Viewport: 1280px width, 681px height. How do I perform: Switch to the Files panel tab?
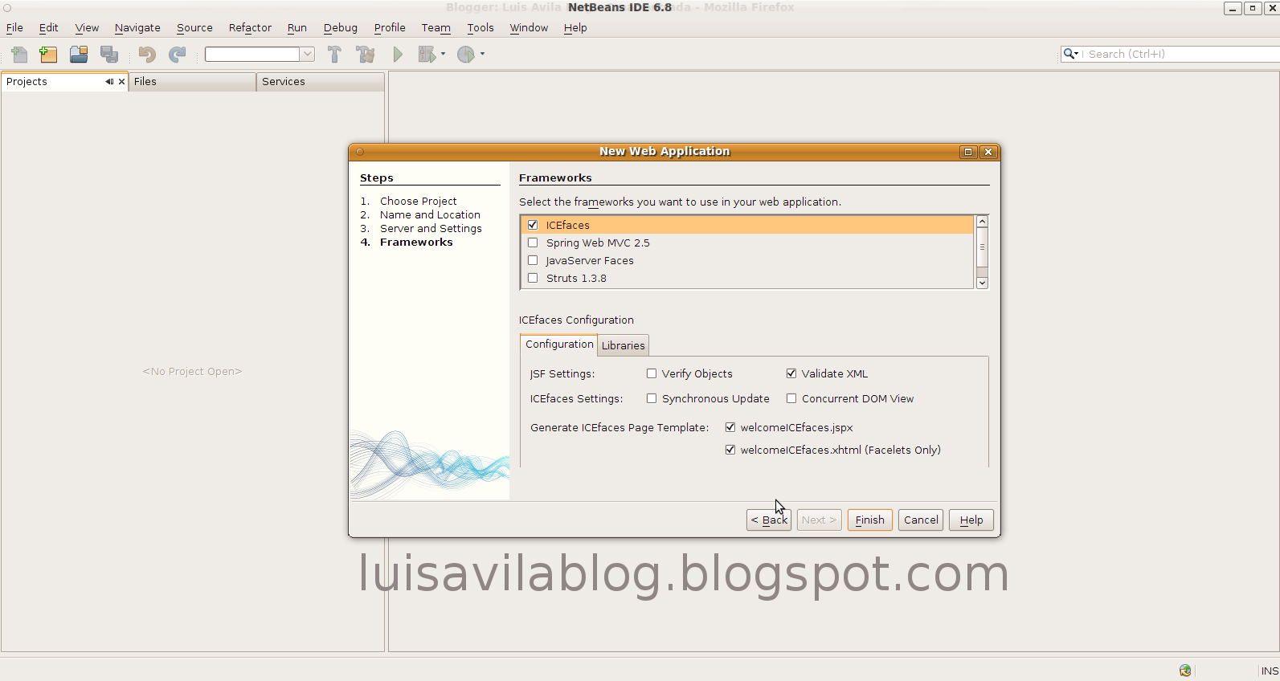(x=192, y=82)
